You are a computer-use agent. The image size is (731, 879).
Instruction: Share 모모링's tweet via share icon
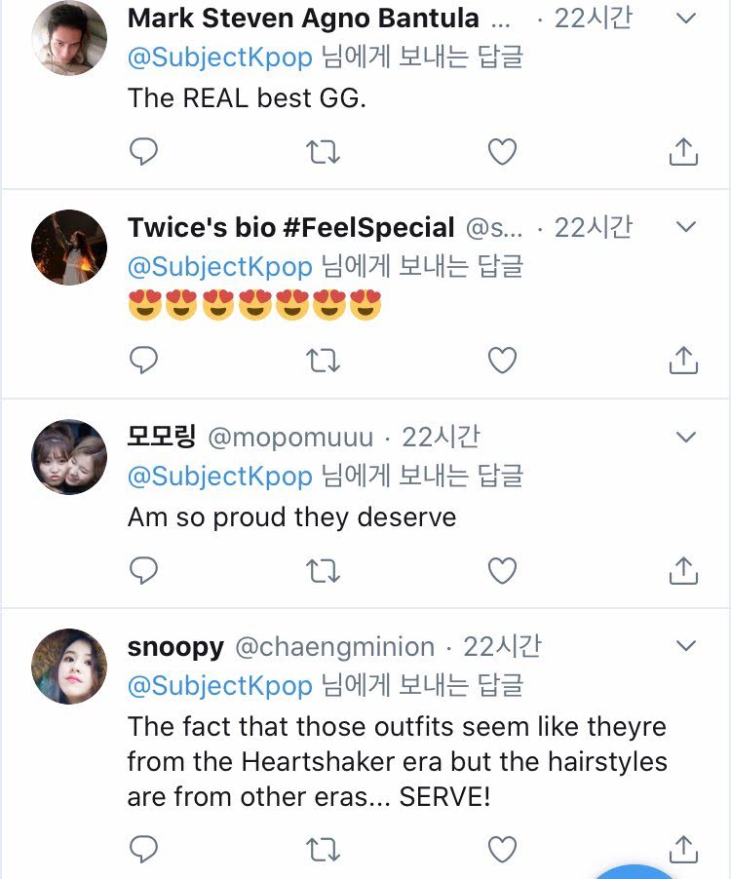click(x=684, y=570)
